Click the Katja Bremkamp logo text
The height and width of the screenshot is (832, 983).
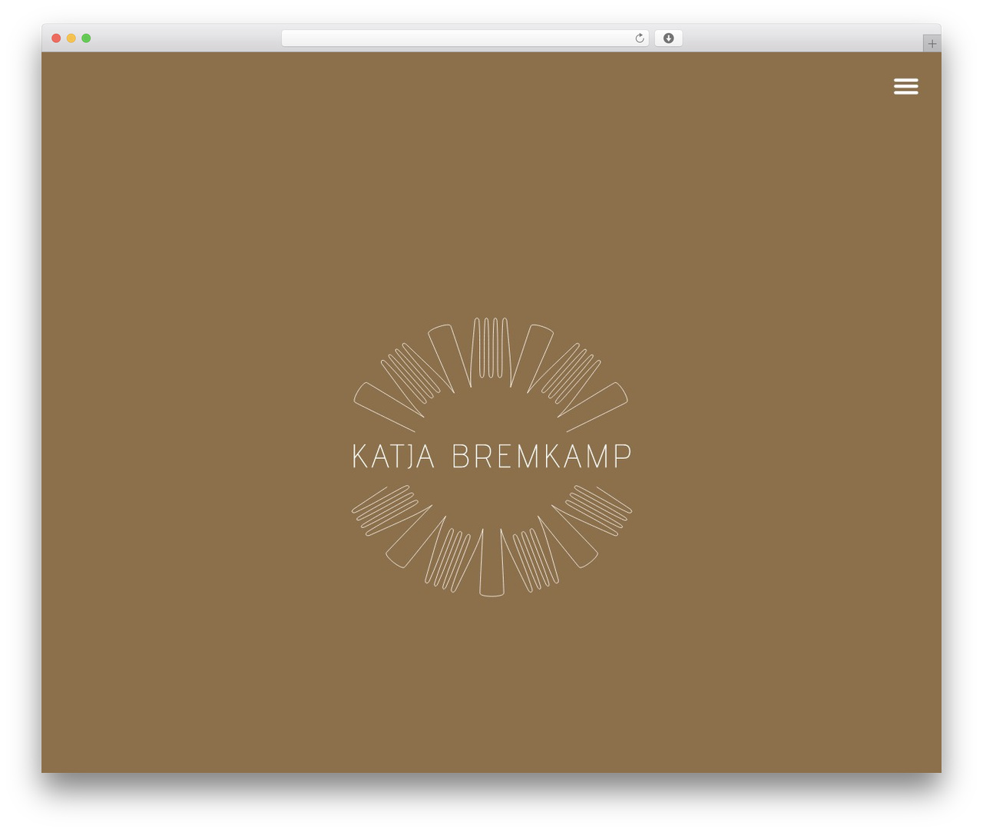[491, 456]
